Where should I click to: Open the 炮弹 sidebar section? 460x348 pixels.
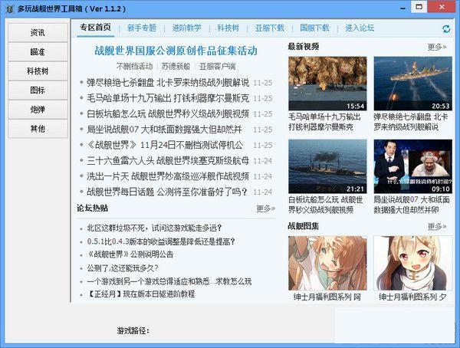coord(38,110)
